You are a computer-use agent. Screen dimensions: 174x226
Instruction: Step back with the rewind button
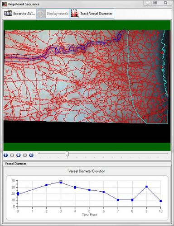tap(25, 155)
